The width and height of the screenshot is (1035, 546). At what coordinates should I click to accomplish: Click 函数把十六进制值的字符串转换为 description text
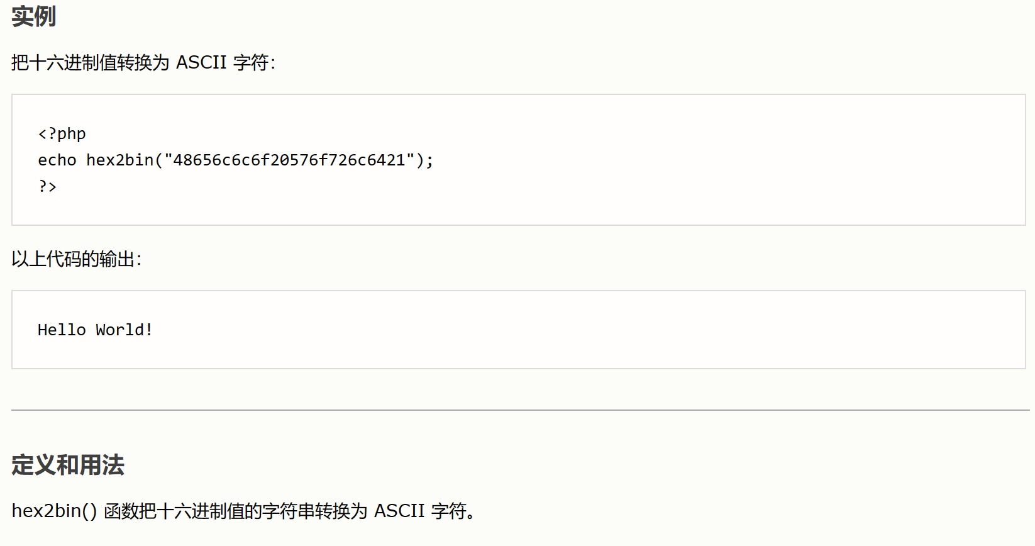click(x=236, y=511)
